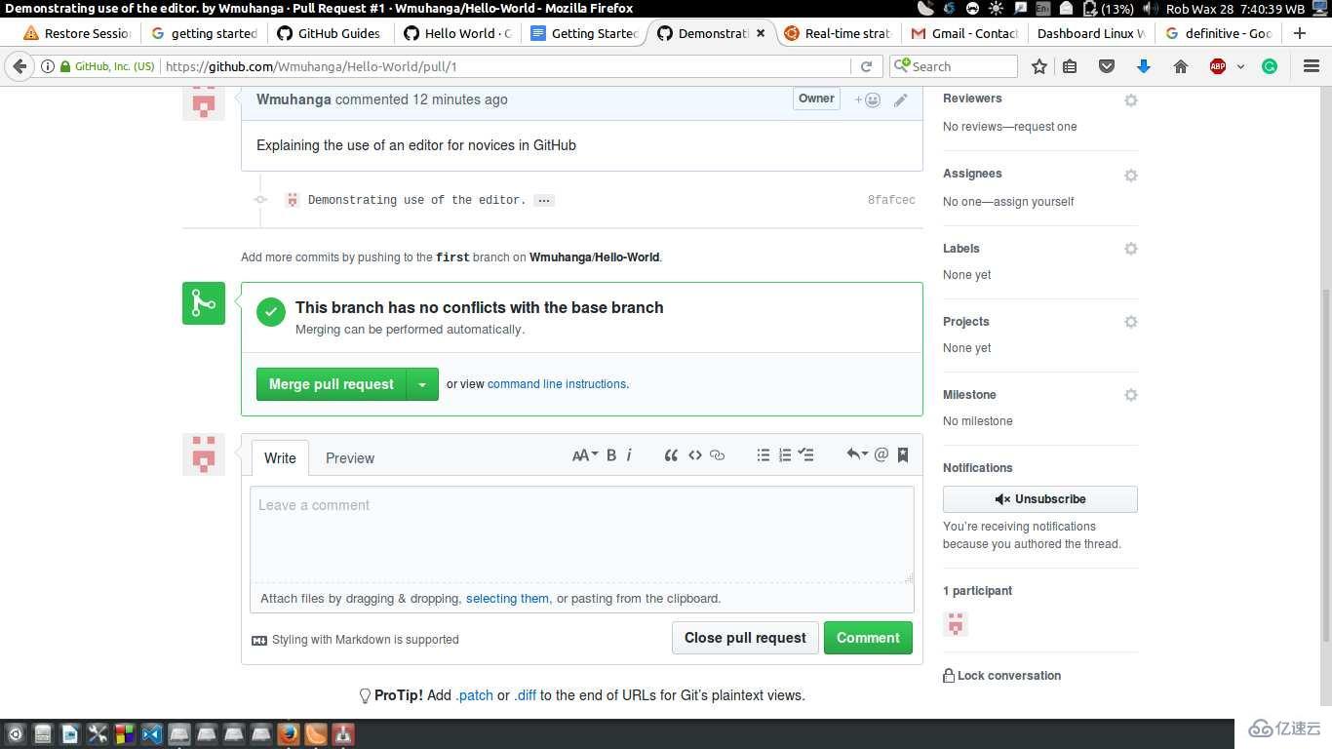Switch to the Preview tab
Viewport: 1332px width, 749px height.
(350, 457)
